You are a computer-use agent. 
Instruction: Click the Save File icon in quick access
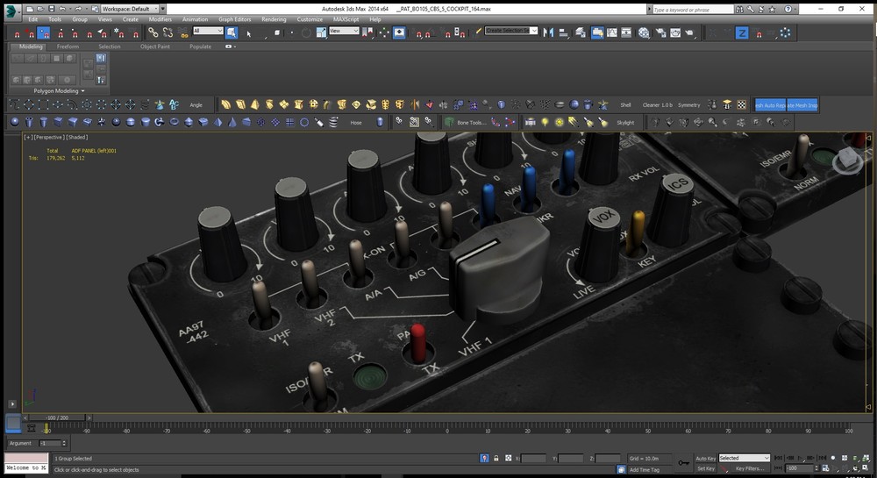[51, 8]
